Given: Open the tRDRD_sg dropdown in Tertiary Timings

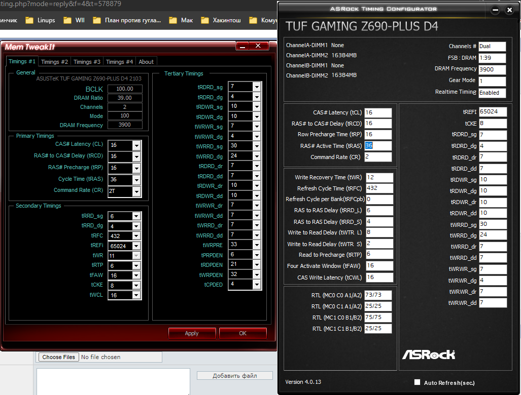Looking at the screenshot, I should coord(257,87).
